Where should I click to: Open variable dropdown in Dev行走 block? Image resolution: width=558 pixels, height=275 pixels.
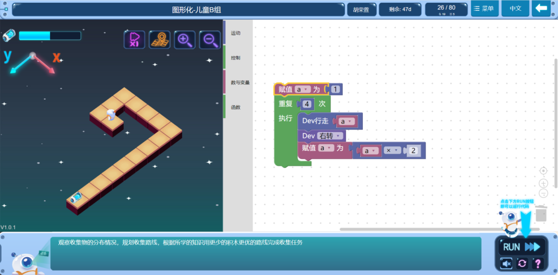coord(347,121)
